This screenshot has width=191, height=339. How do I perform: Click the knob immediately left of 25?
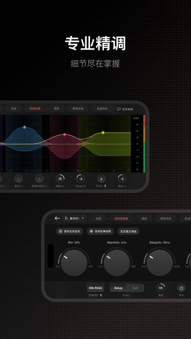[39, 179]
